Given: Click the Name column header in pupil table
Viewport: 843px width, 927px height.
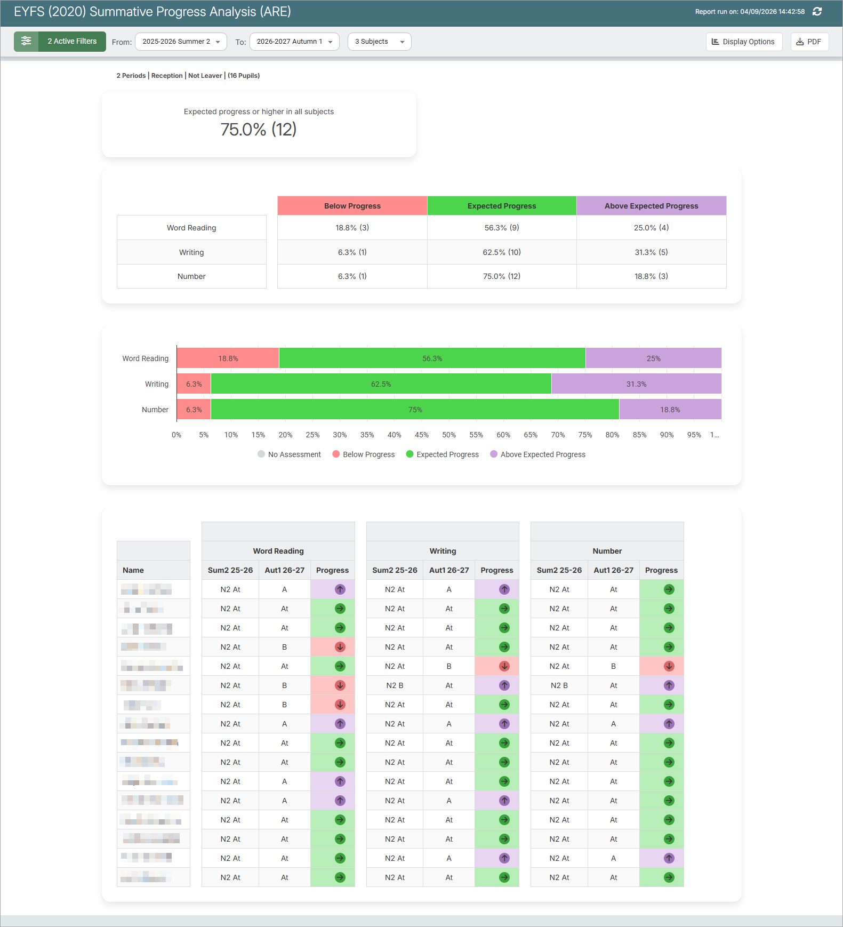Looking at the screenshot, I should [154, 570].
